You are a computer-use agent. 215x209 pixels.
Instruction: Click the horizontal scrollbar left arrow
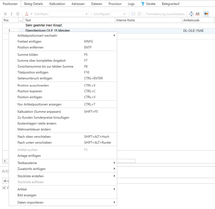pos(4,161)
